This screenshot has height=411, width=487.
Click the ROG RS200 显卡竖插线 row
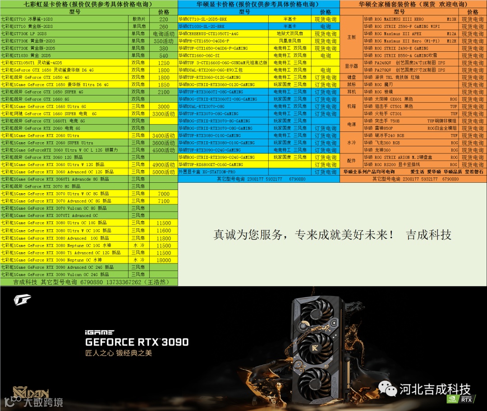(x=425, y=165)
